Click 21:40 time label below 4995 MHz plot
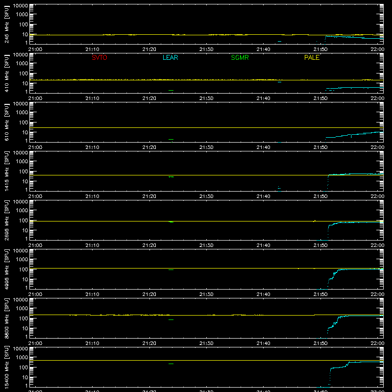 263,294
